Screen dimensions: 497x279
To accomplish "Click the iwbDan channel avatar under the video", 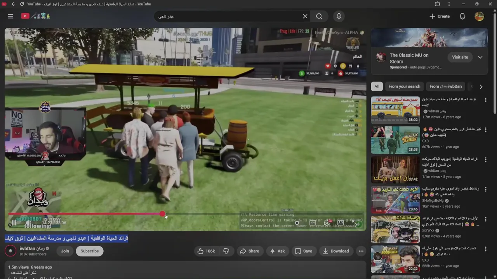I will pos(10,251).
